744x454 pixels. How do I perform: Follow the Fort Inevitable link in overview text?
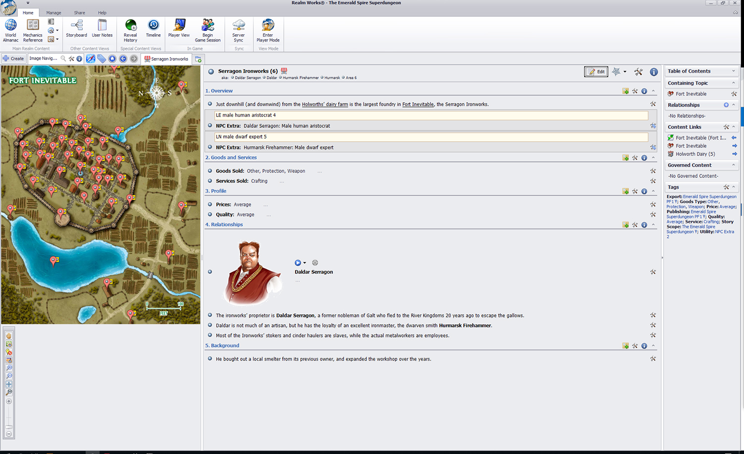pos(418,104)
